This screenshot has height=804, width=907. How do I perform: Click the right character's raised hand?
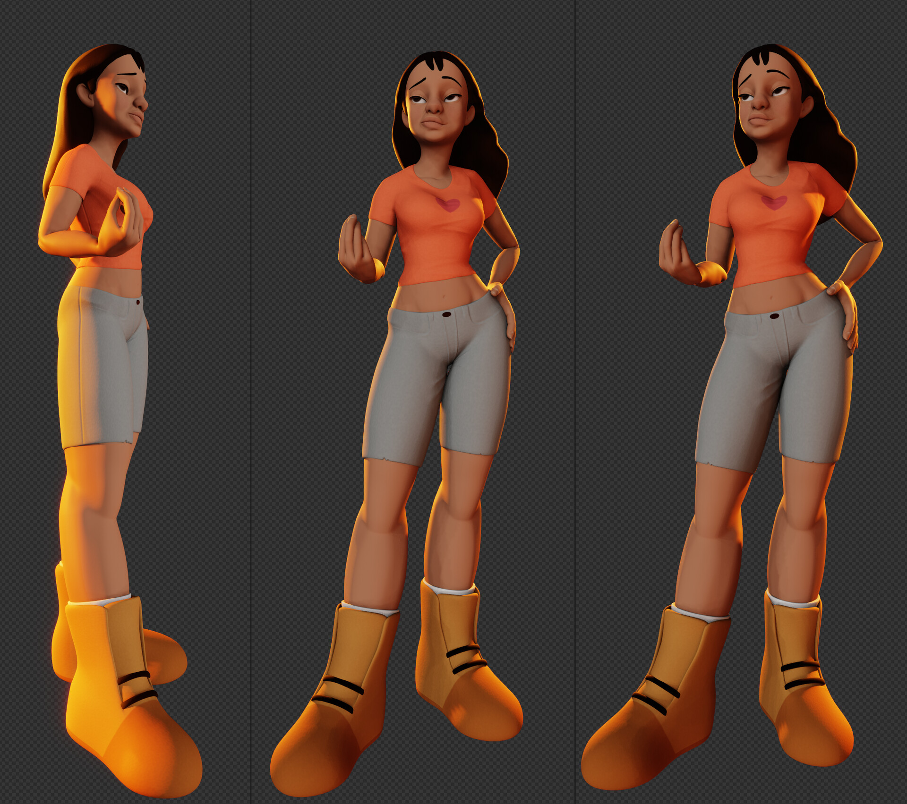coord(675,253)
